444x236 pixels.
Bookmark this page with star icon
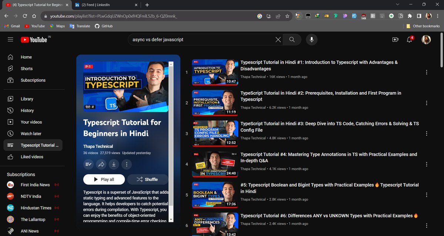pos(287,16)
